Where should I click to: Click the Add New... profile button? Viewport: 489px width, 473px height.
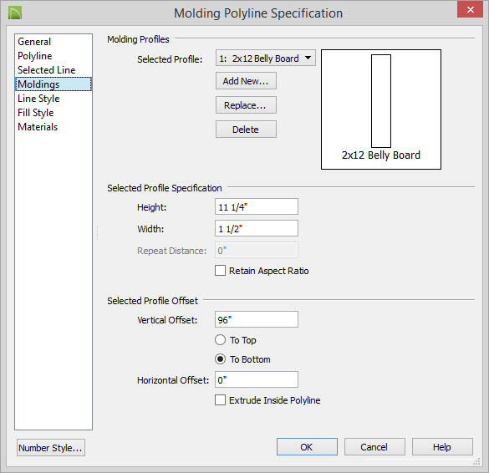(x=246, y=81)
